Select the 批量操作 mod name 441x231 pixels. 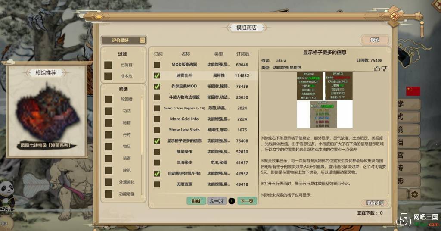pos(184,152)
